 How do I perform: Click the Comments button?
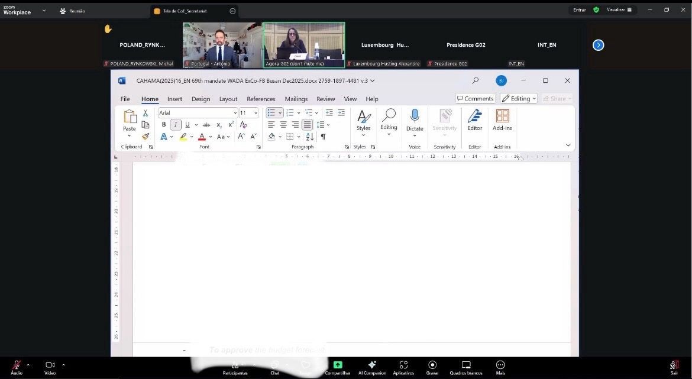click(475, 99)
